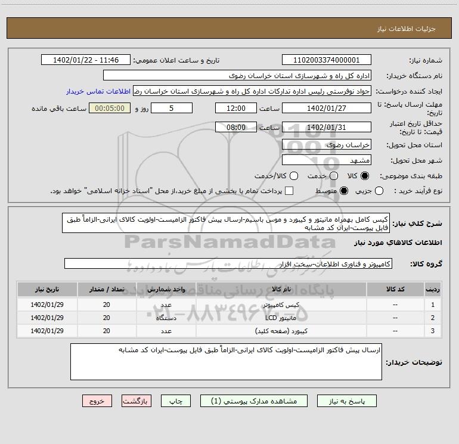Click the deadline time field 12:00
Image resolution: width=459 pixels, height=444 pixels.
(236, 108)
